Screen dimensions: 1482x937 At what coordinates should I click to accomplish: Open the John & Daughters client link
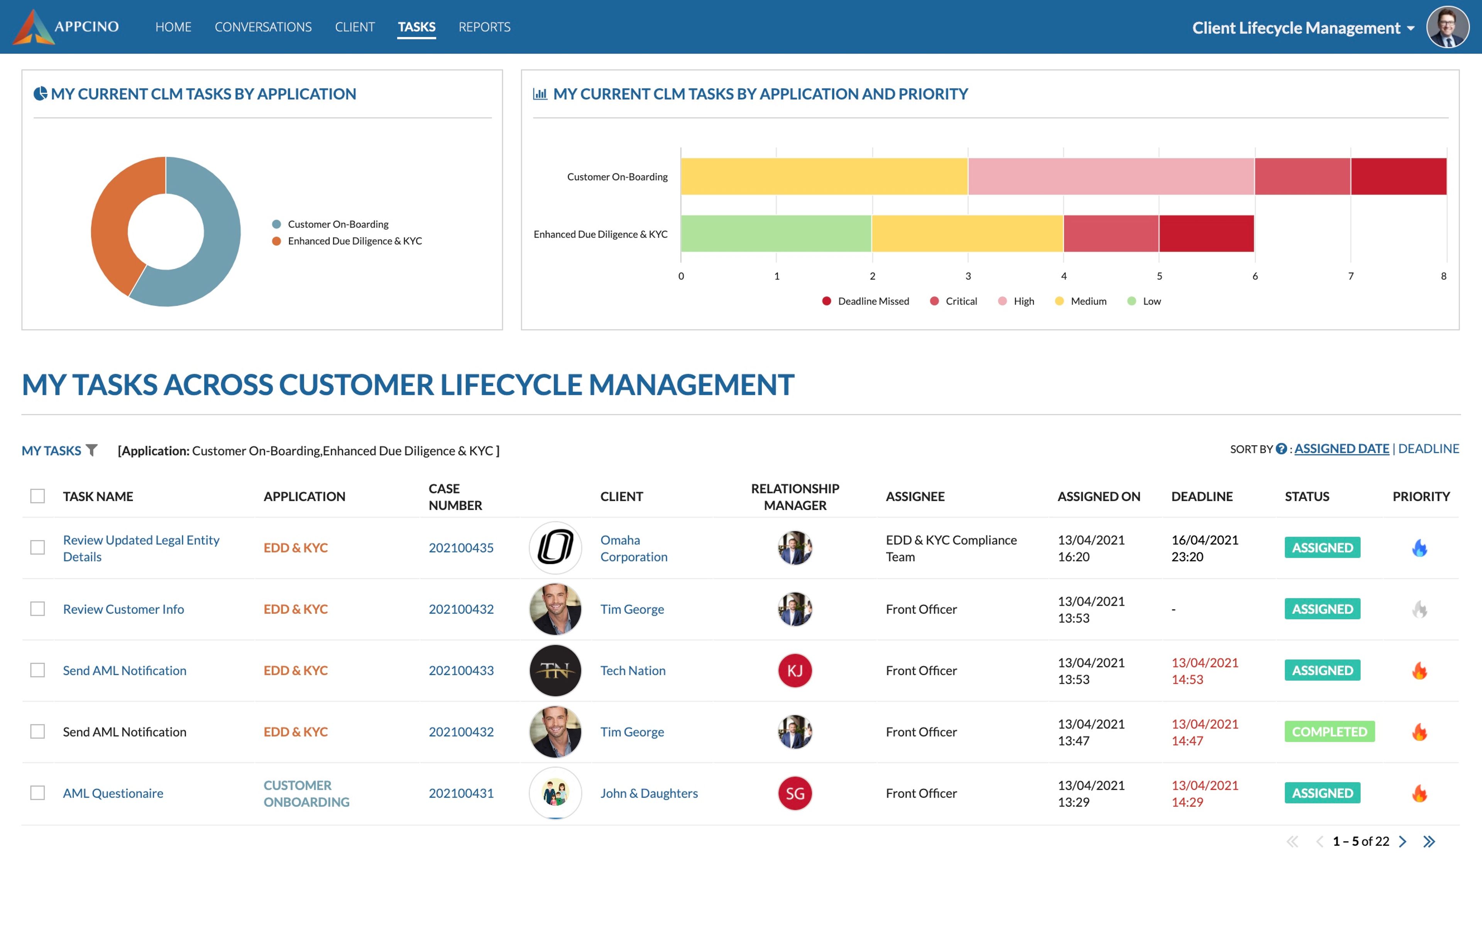pyautogui.click(x=649, y=793)
